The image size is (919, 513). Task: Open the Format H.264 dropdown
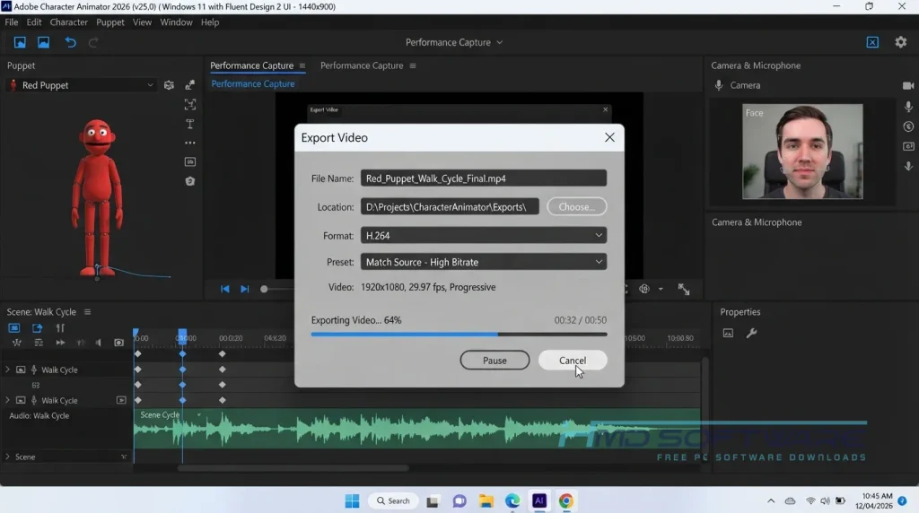[484, 235]
